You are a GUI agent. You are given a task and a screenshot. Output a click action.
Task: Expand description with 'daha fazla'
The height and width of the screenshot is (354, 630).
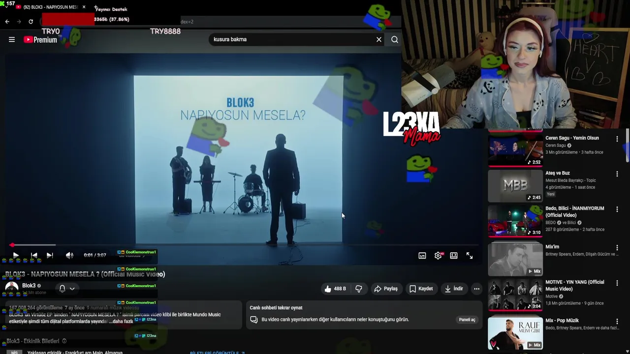[121, 321]
